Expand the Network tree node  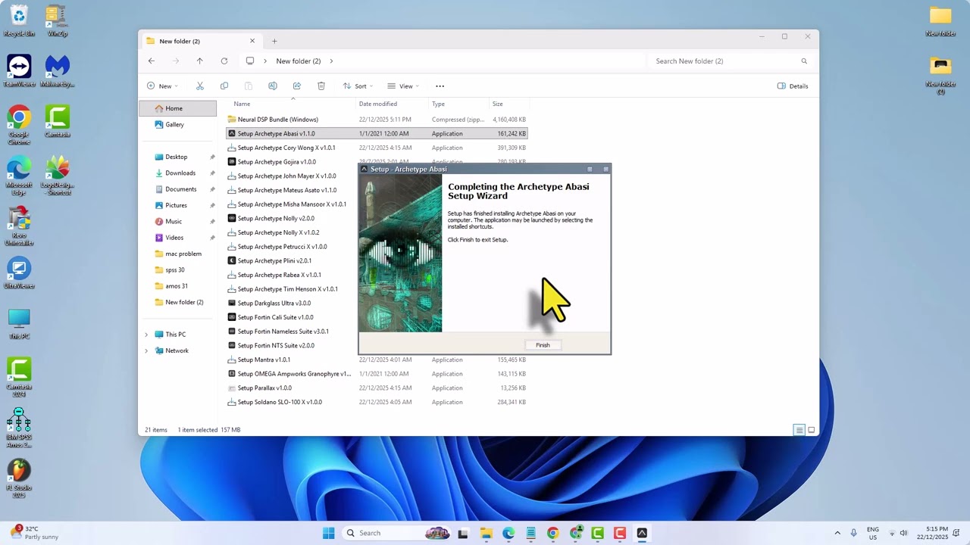[x=146, y=350]
